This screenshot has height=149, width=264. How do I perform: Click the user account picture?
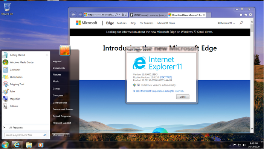pos(65,50)
